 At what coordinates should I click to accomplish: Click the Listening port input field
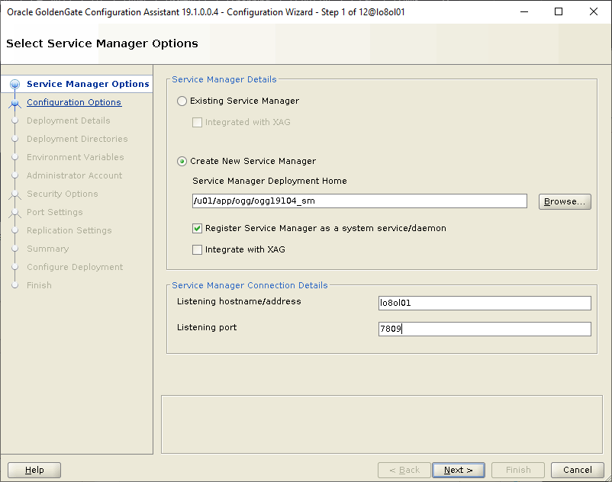pyautogui.click(x=485, y=329)
